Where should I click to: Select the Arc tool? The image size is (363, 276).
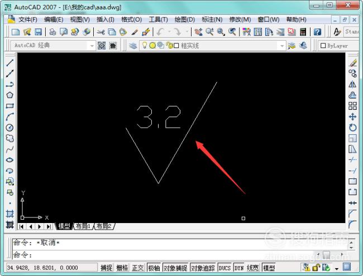pos(9,117)
